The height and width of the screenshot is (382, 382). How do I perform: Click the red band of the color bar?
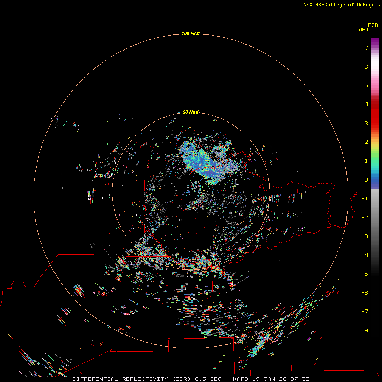pos(375,115)
